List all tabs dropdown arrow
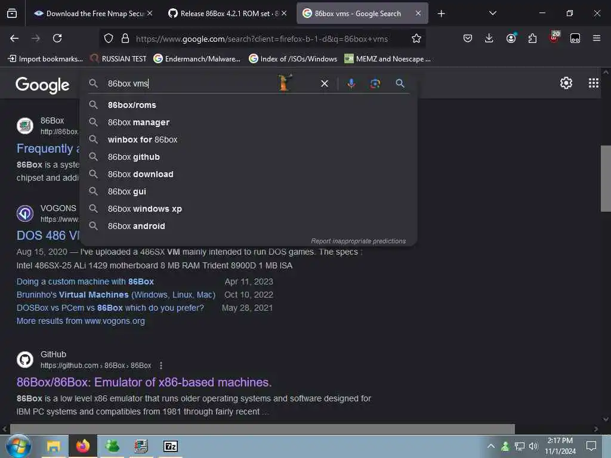 [x=492, y=13]
